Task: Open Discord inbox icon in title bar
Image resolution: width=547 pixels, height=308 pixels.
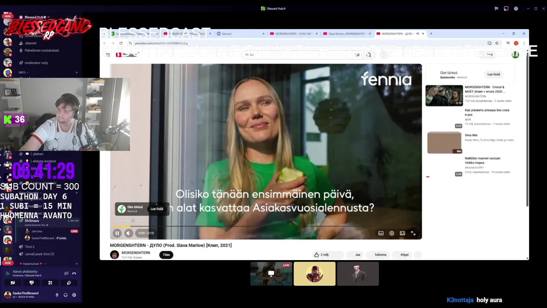Action: (506, 9)
